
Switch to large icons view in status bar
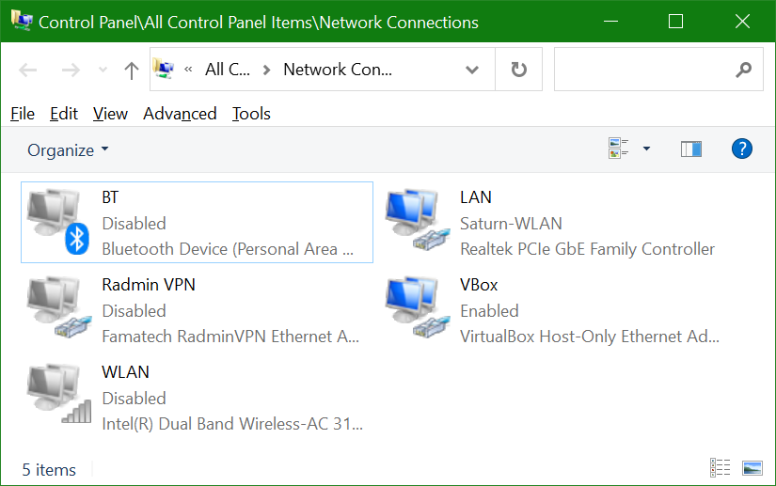[x=752, y=468]
